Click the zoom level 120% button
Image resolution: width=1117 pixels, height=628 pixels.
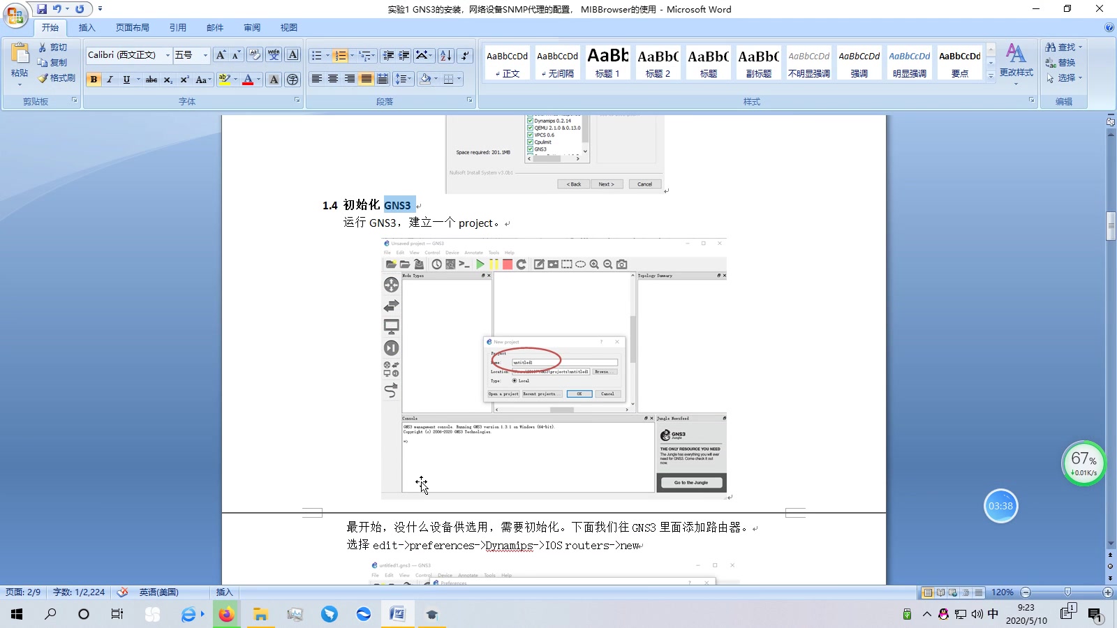[1003, 592]
